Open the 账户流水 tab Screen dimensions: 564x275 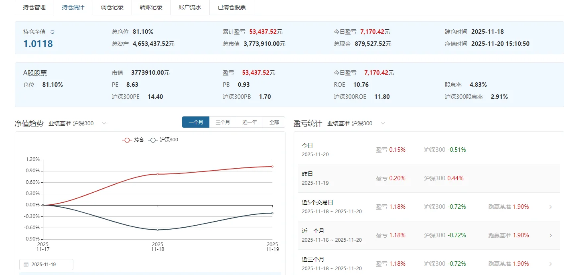[190, 7]
